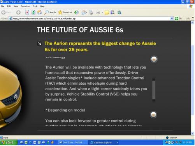Open the Edit button dropdown arrow
The width and height of the screenshot is (195, 146).
tap(102, 12)
